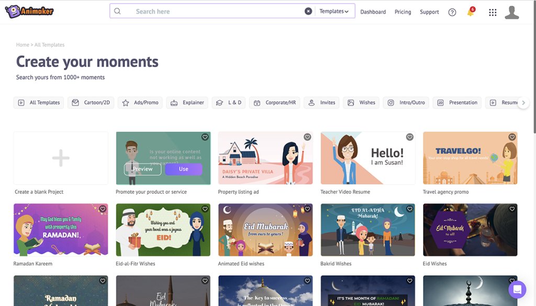The image size is (536, 306).
Task: Expand the Templates search dropdown
Action: (x=334, y=12)
